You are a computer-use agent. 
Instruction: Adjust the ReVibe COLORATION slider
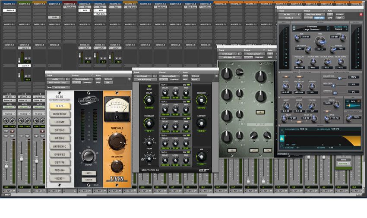(339, 79)
